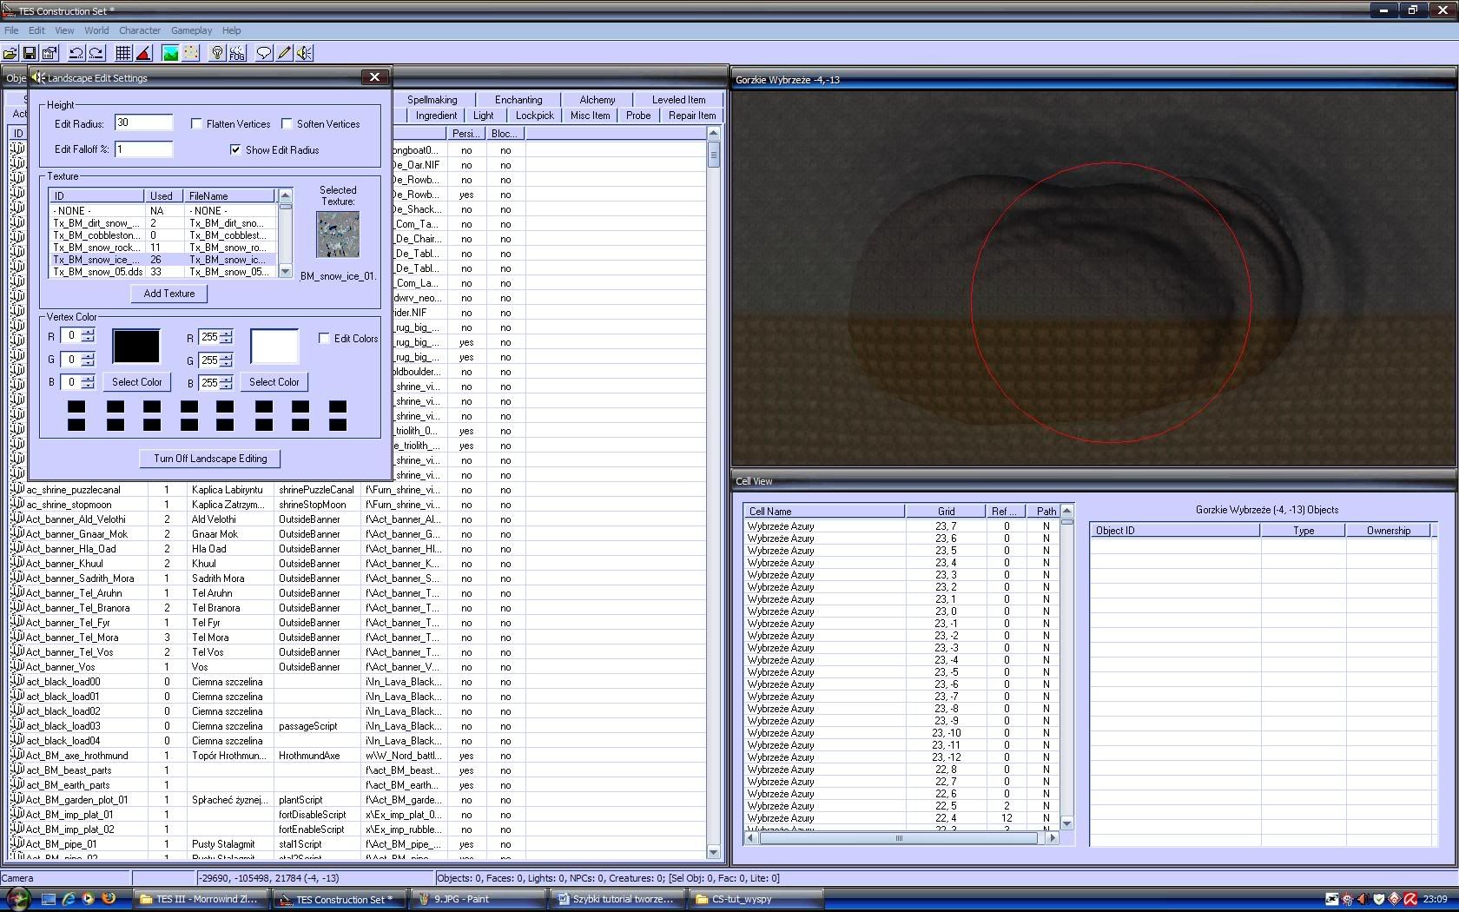1459x912 pixels.
Task: Uncheck Show Edit Radius
Action: (235, 150)
